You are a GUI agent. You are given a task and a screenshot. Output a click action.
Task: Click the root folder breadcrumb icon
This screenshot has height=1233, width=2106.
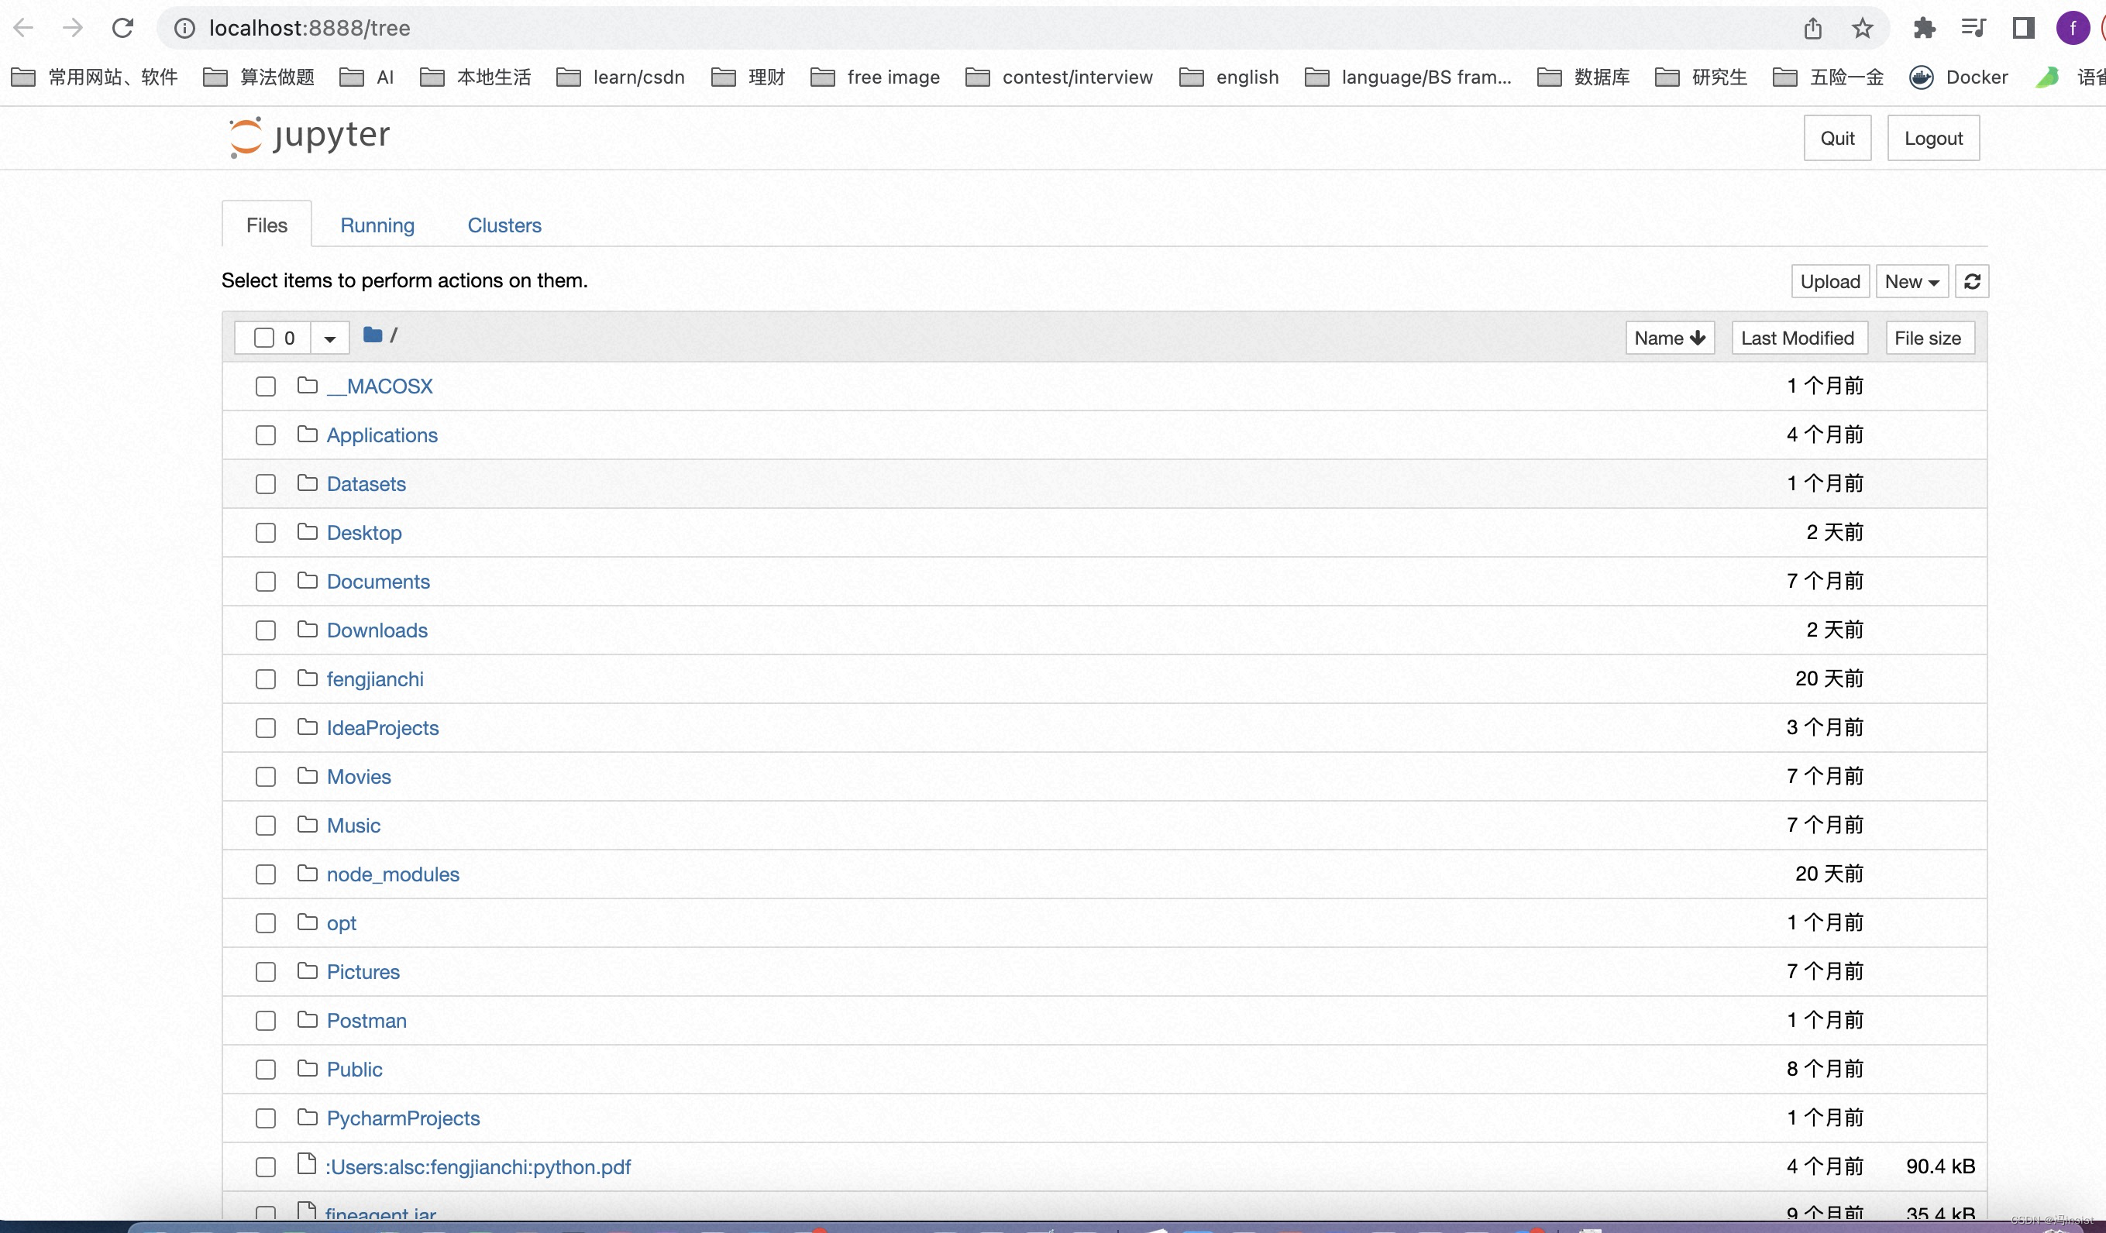(373, 336)
